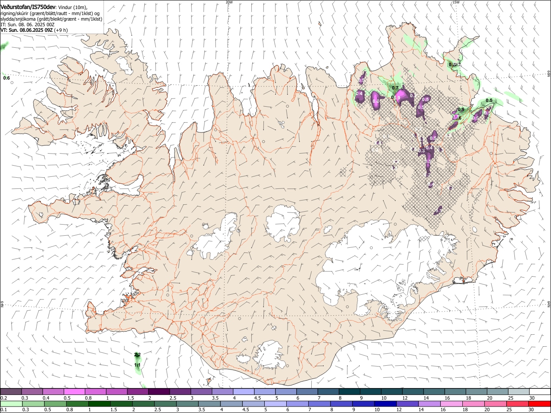Select the 'Vindur (10m)' label in the header
Screen dimensions: 551x413
tap(72, 7)
